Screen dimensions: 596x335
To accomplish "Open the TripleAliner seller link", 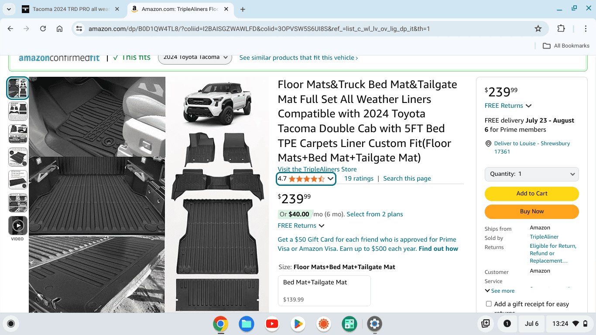I will 544,237.
